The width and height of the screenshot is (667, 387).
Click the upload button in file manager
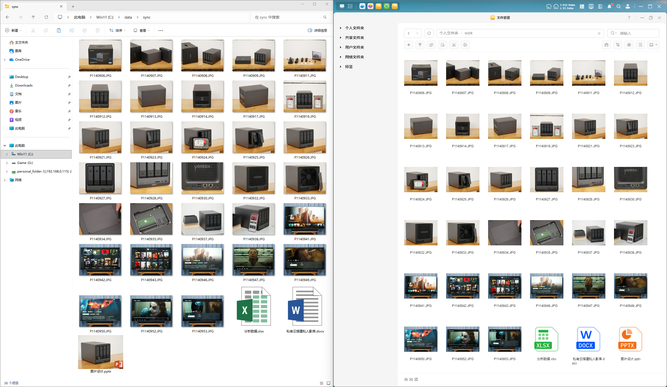tap(420, 45)
